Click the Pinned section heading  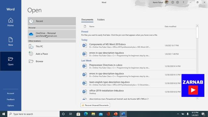click(84, 32)
